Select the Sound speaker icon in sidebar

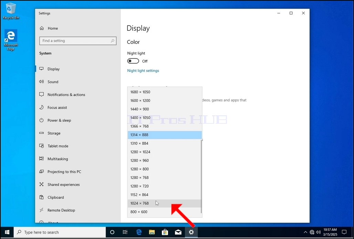pos(41,82)
